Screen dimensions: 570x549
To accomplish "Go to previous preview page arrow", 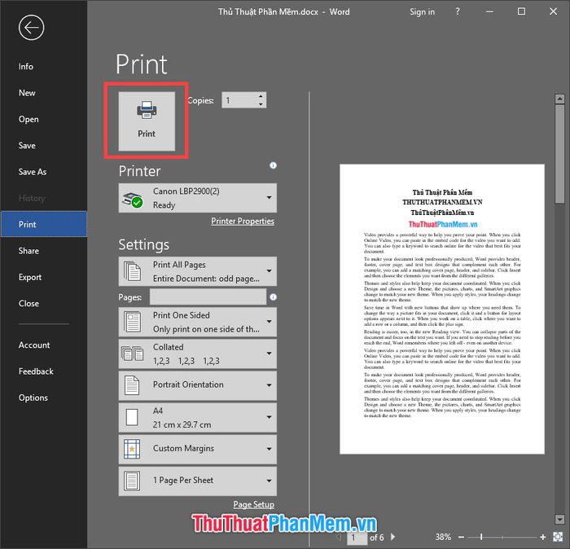I will (x=339, y=537).
